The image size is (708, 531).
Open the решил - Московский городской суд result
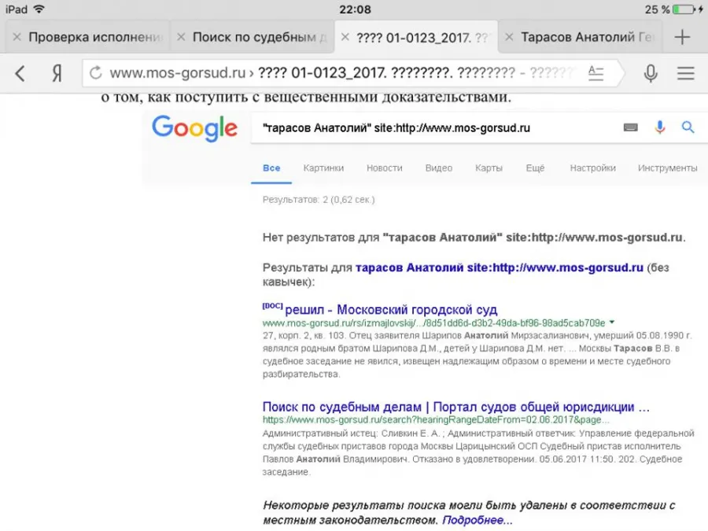point(391,310)
